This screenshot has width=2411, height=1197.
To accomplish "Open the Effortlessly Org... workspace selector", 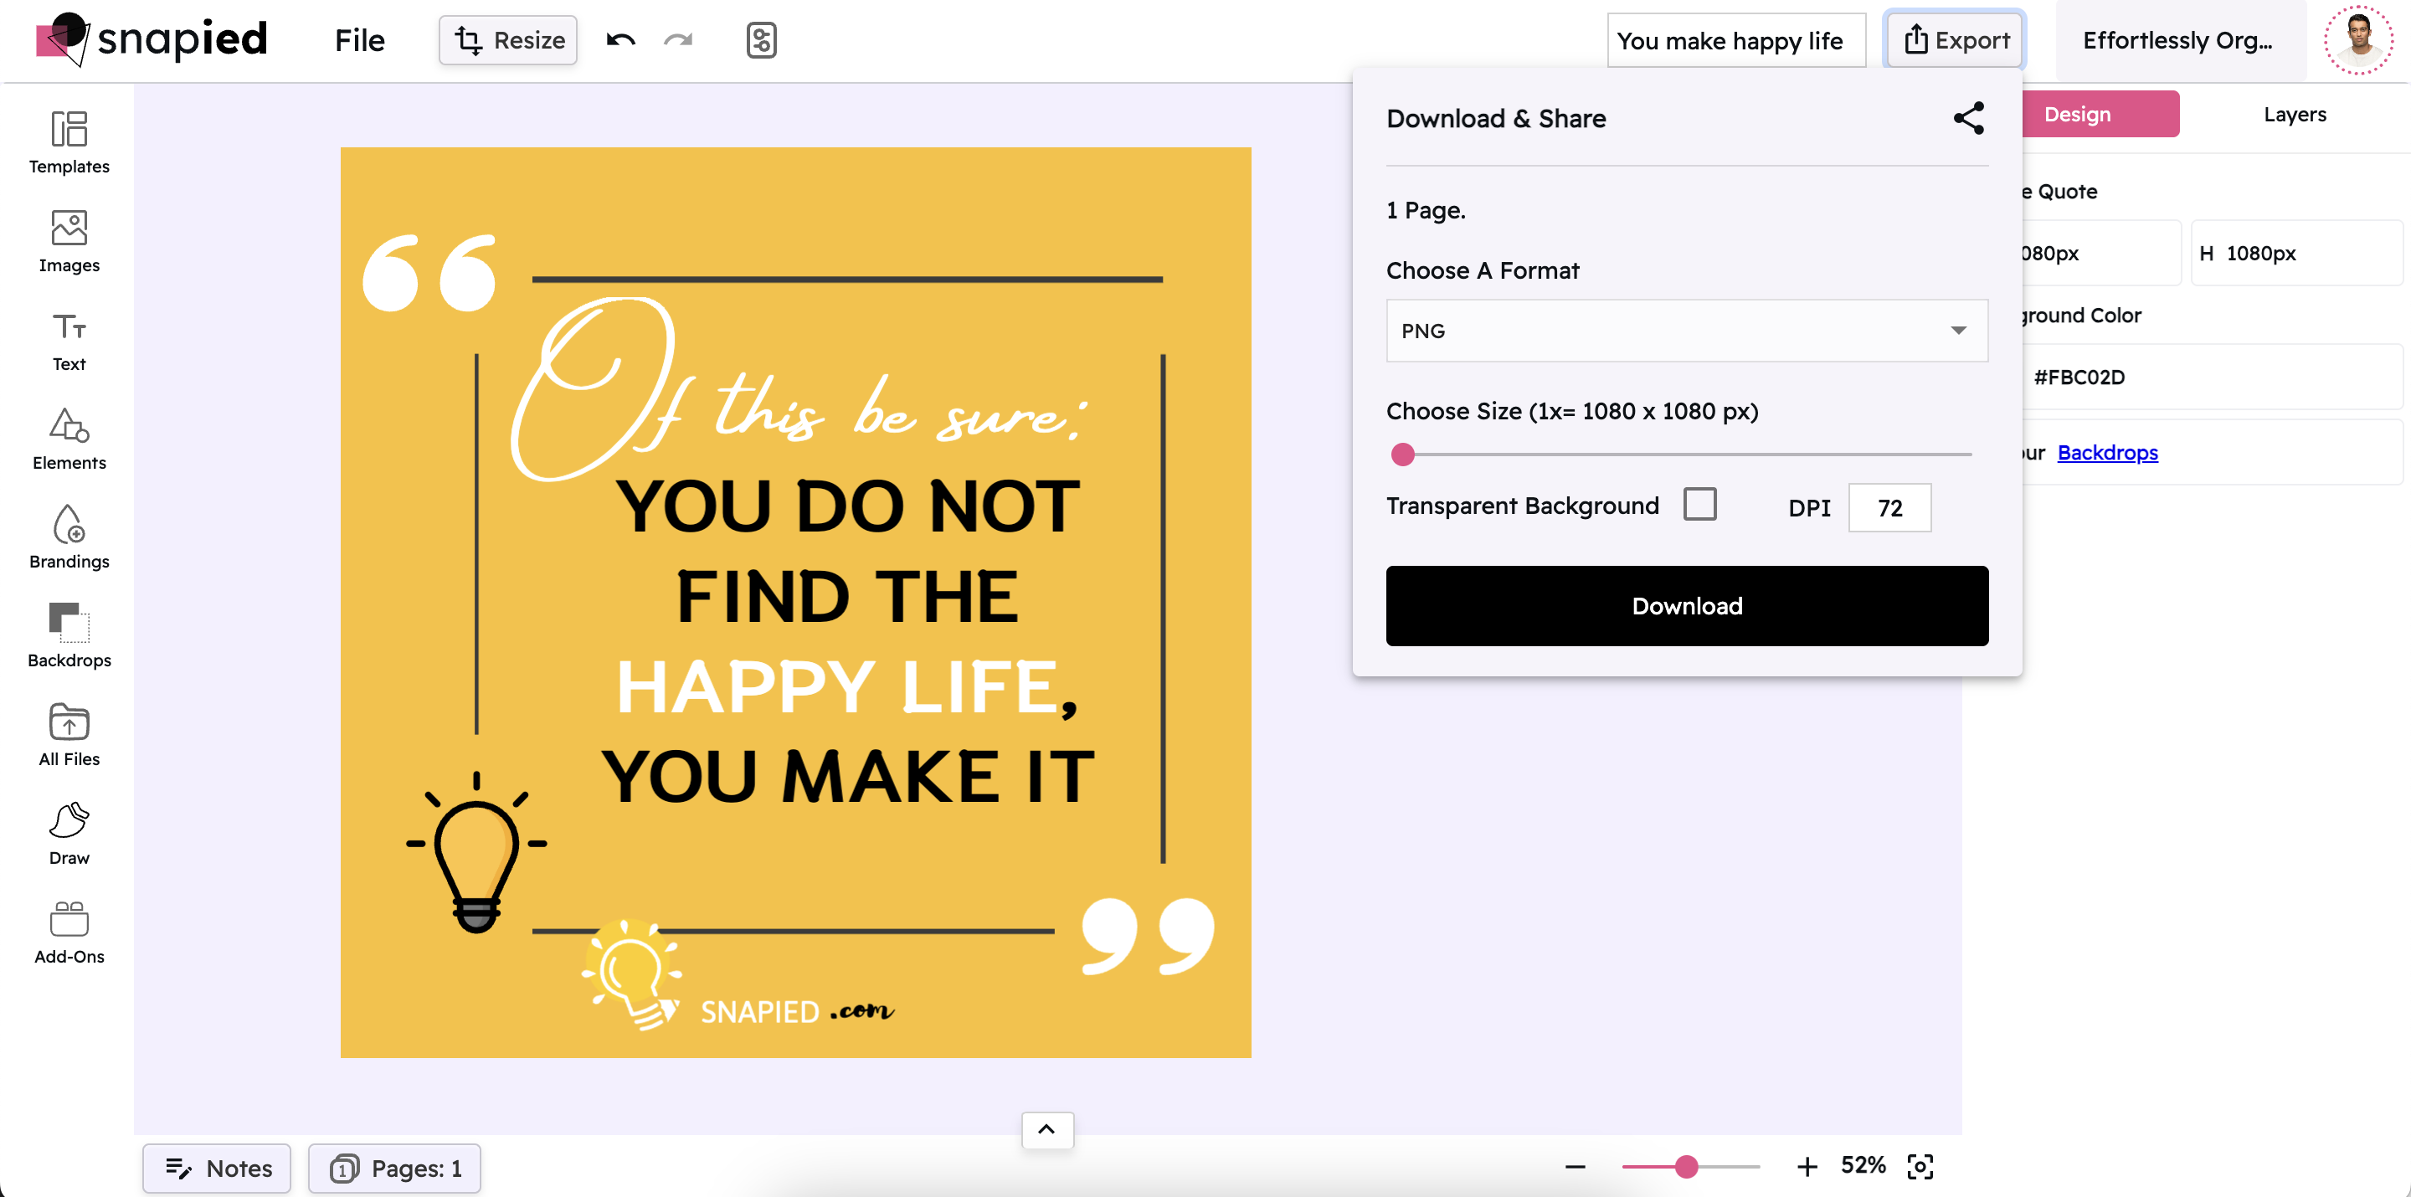I will 2180,40.
